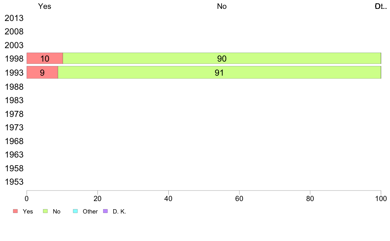This screenshot has height=241, width=390.
Task: Click the 2003 year label
Action: pyautogui.click(x=14, y=45)
